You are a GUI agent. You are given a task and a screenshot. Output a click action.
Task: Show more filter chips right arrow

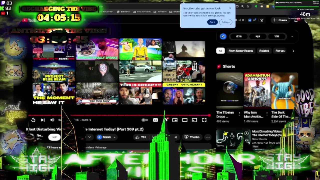pyautogui.click(x=293, y=51)
